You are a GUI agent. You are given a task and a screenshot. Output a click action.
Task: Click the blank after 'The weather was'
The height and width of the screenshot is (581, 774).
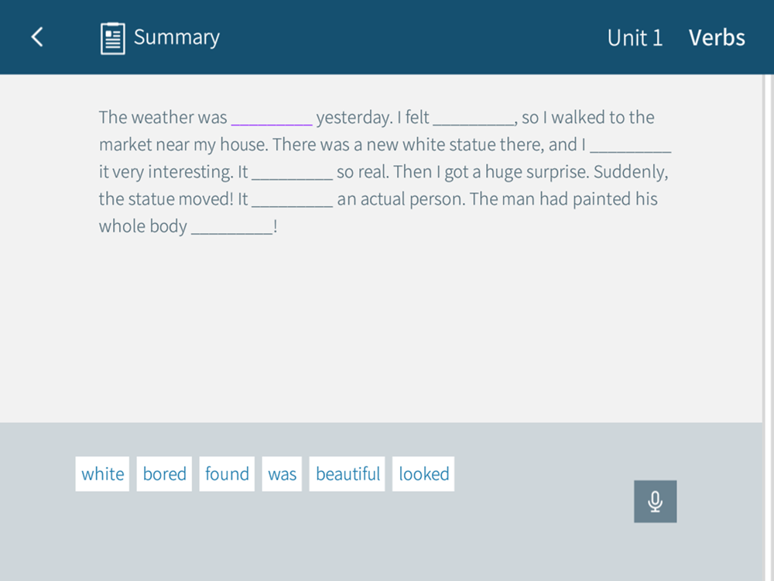click(272, 119)
